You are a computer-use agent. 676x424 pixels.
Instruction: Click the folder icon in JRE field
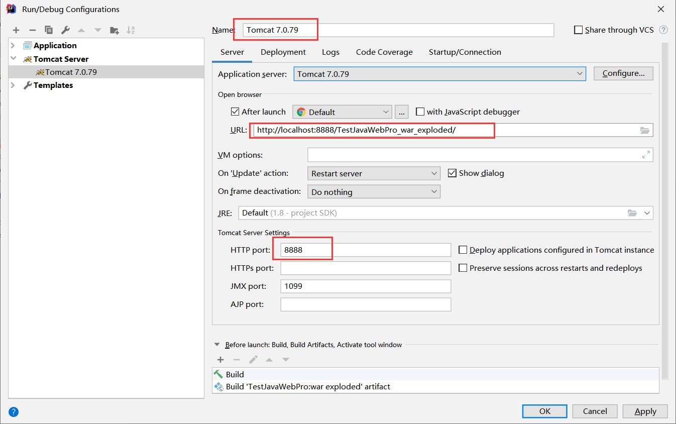point(632,213)
